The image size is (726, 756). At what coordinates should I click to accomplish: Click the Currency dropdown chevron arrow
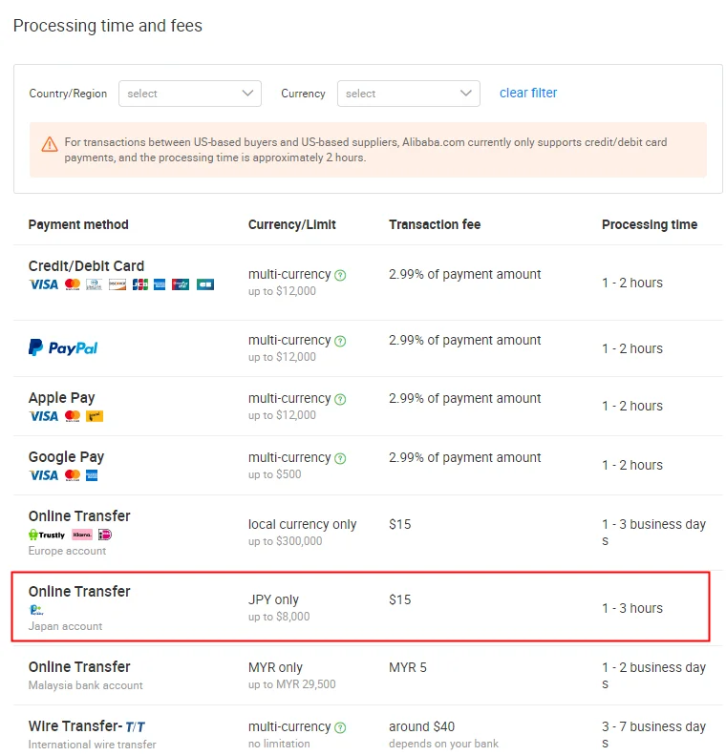point(466,94)
